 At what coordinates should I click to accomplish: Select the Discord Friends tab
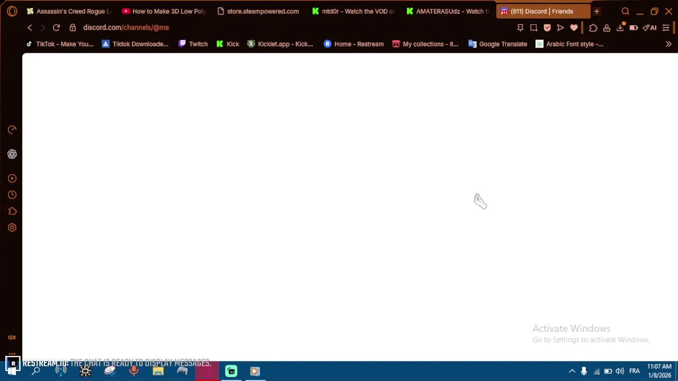(x=543, y=11)
